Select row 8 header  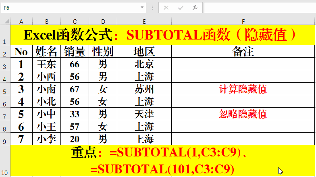(5, 126)
